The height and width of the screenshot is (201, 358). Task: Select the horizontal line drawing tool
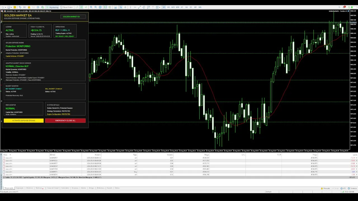click(x=135, y=7)
